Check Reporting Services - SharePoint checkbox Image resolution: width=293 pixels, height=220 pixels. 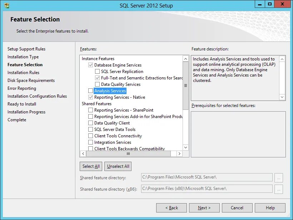point(91,110)
